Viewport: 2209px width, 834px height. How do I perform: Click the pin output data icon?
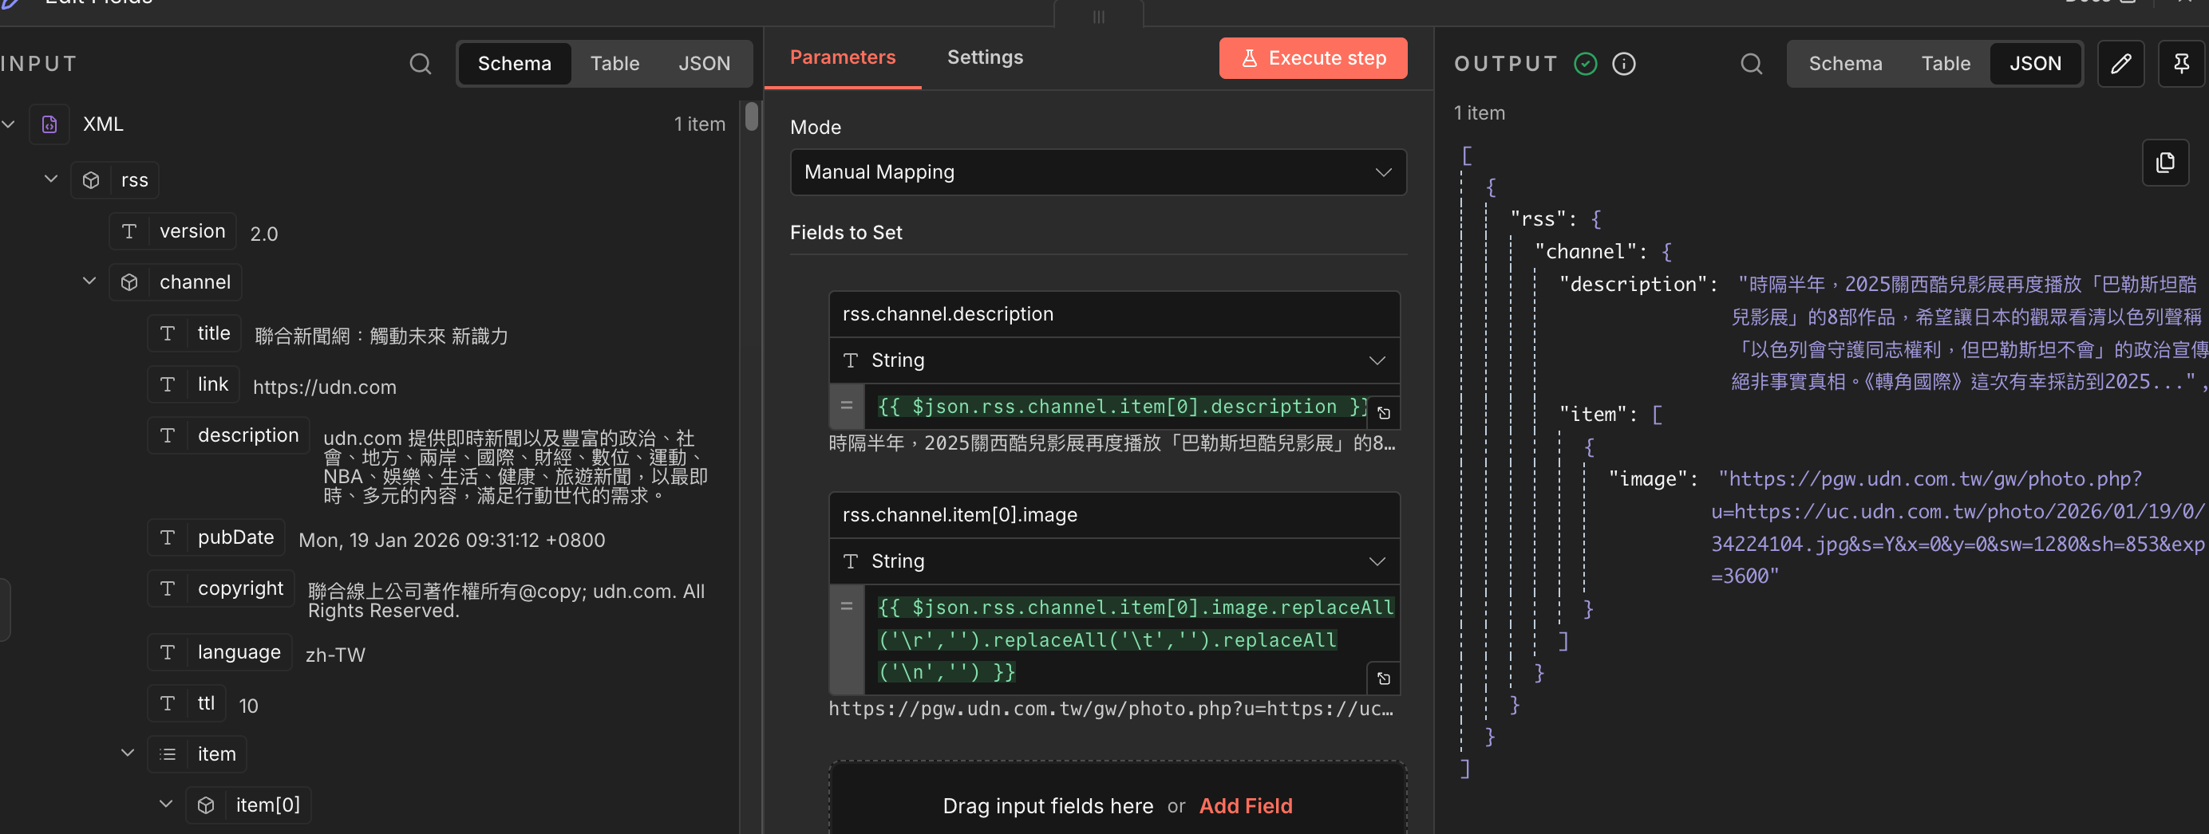point(2181,64)
